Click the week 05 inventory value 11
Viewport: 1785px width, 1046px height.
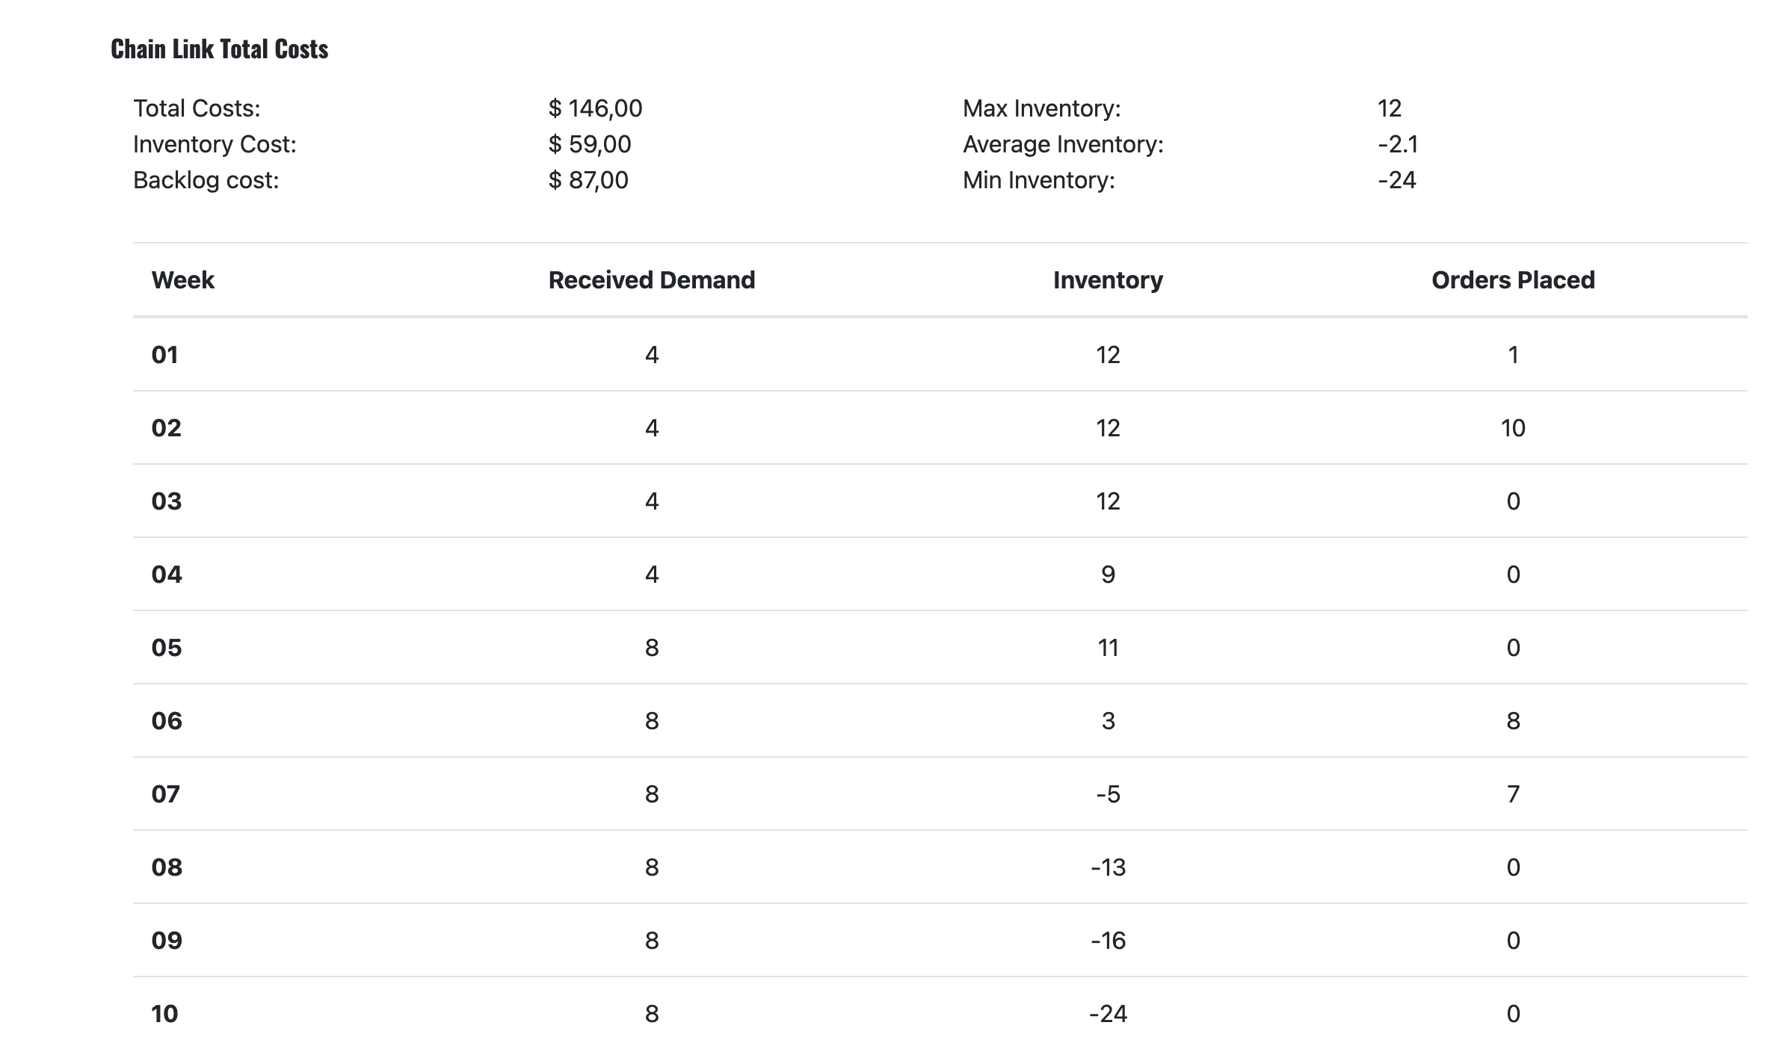click(1107, 648)
